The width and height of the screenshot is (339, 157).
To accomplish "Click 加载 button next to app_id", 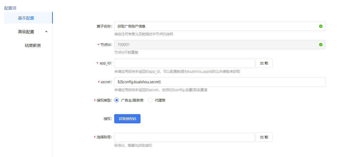I will click(264, 63).
